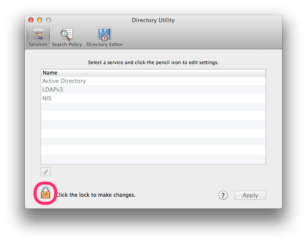Viewport: 307px width, 243px height.
Task: Select the Active Directory service row
Action: [x=153, y=81]
